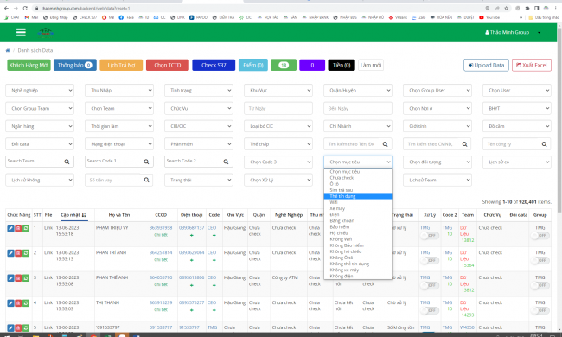Click magnifier in Tìm kiếm theo Tên field
The width and height of the screenshot is (562, 337).
pyautogui.click(x=385, y=144)
